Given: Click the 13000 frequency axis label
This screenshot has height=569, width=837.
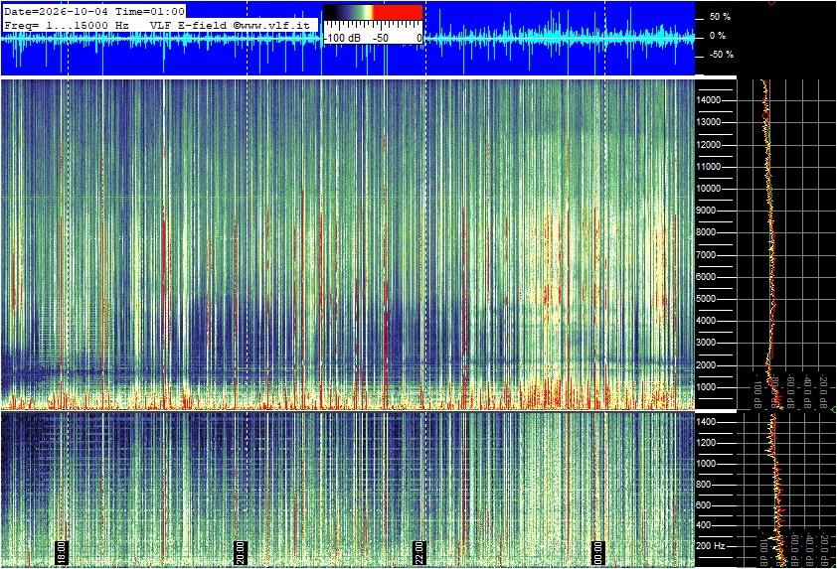Looking at the screenshot, I should click(709, 122).
